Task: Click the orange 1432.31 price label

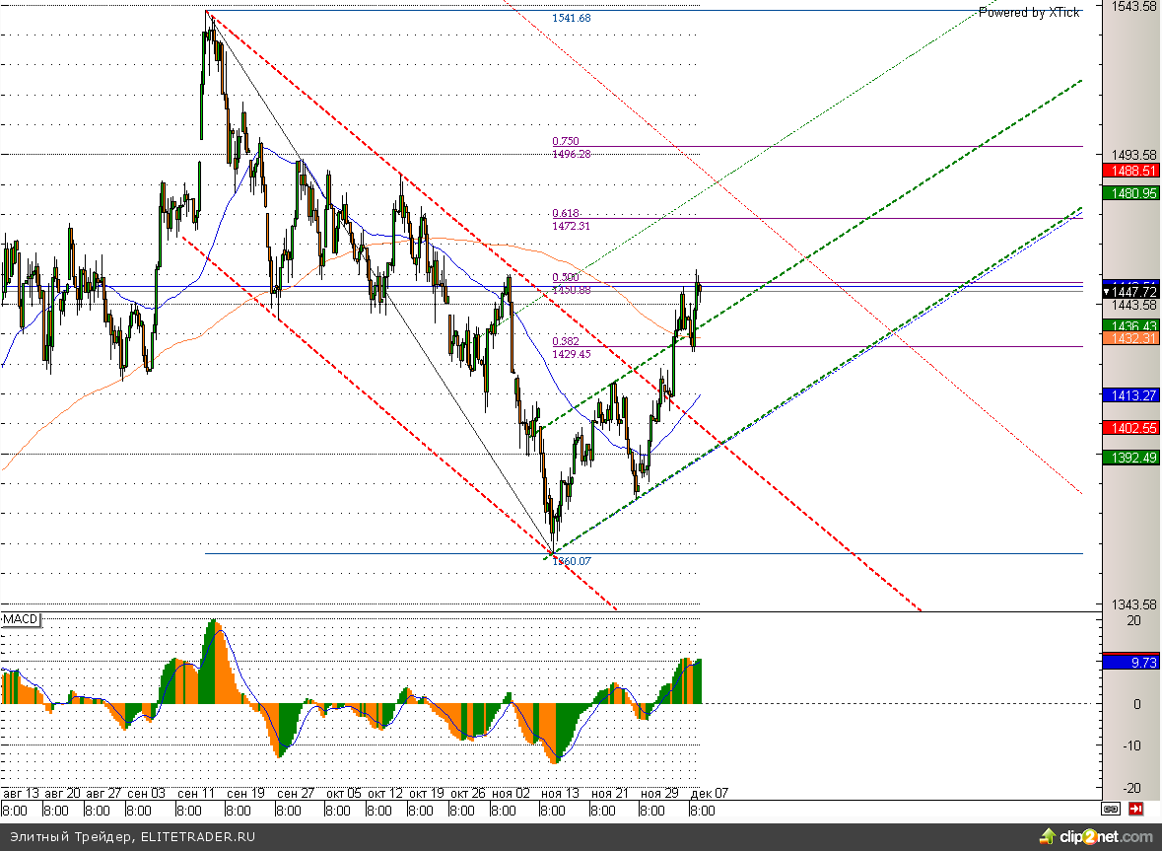Action: (1131, 338)
